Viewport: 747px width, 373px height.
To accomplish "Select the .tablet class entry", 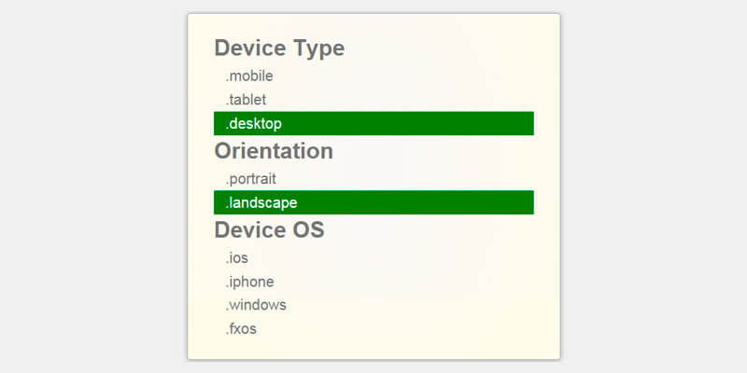I will coord(247,100).
